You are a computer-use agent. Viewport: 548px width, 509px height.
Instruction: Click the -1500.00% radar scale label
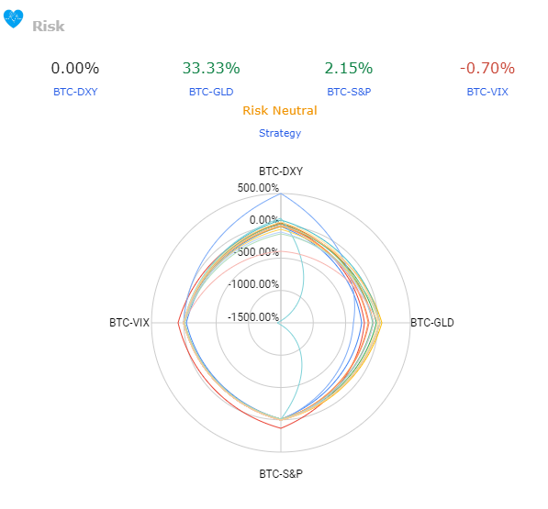click(253, 317)
